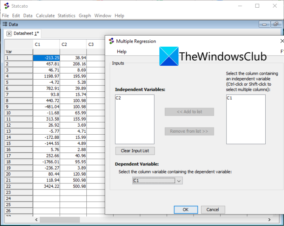Click Clear Input List button

tap(135, 151)
